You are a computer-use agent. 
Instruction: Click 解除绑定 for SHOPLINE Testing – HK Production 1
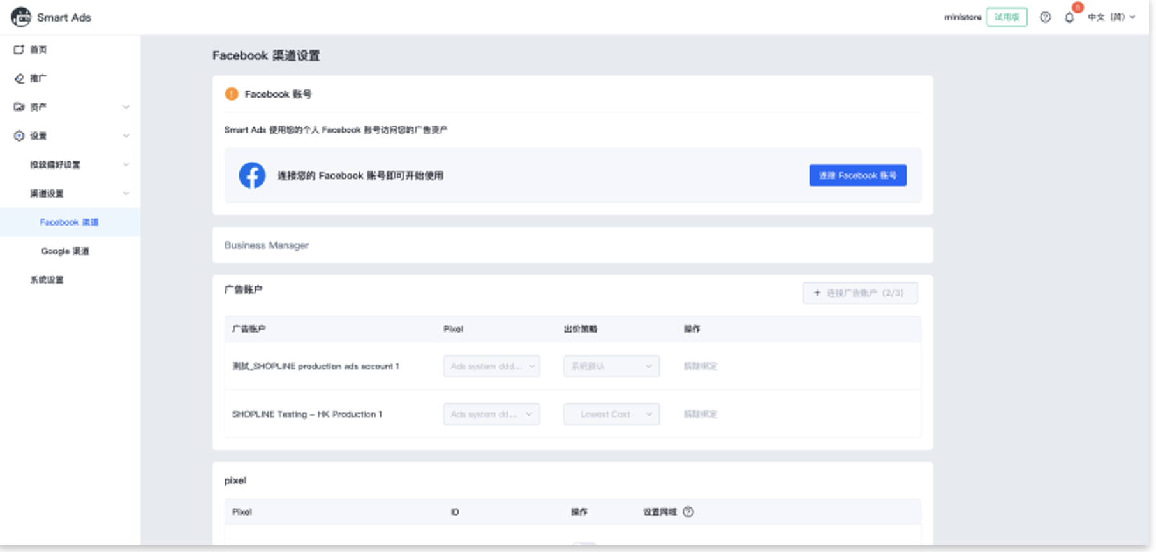coord(700,414)
